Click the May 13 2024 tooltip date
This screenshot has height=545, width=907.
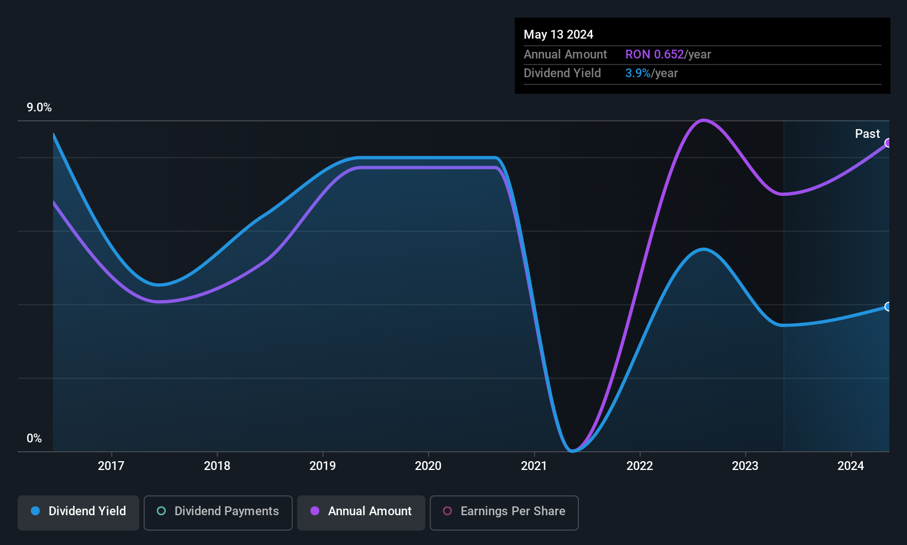coord(558,35)
